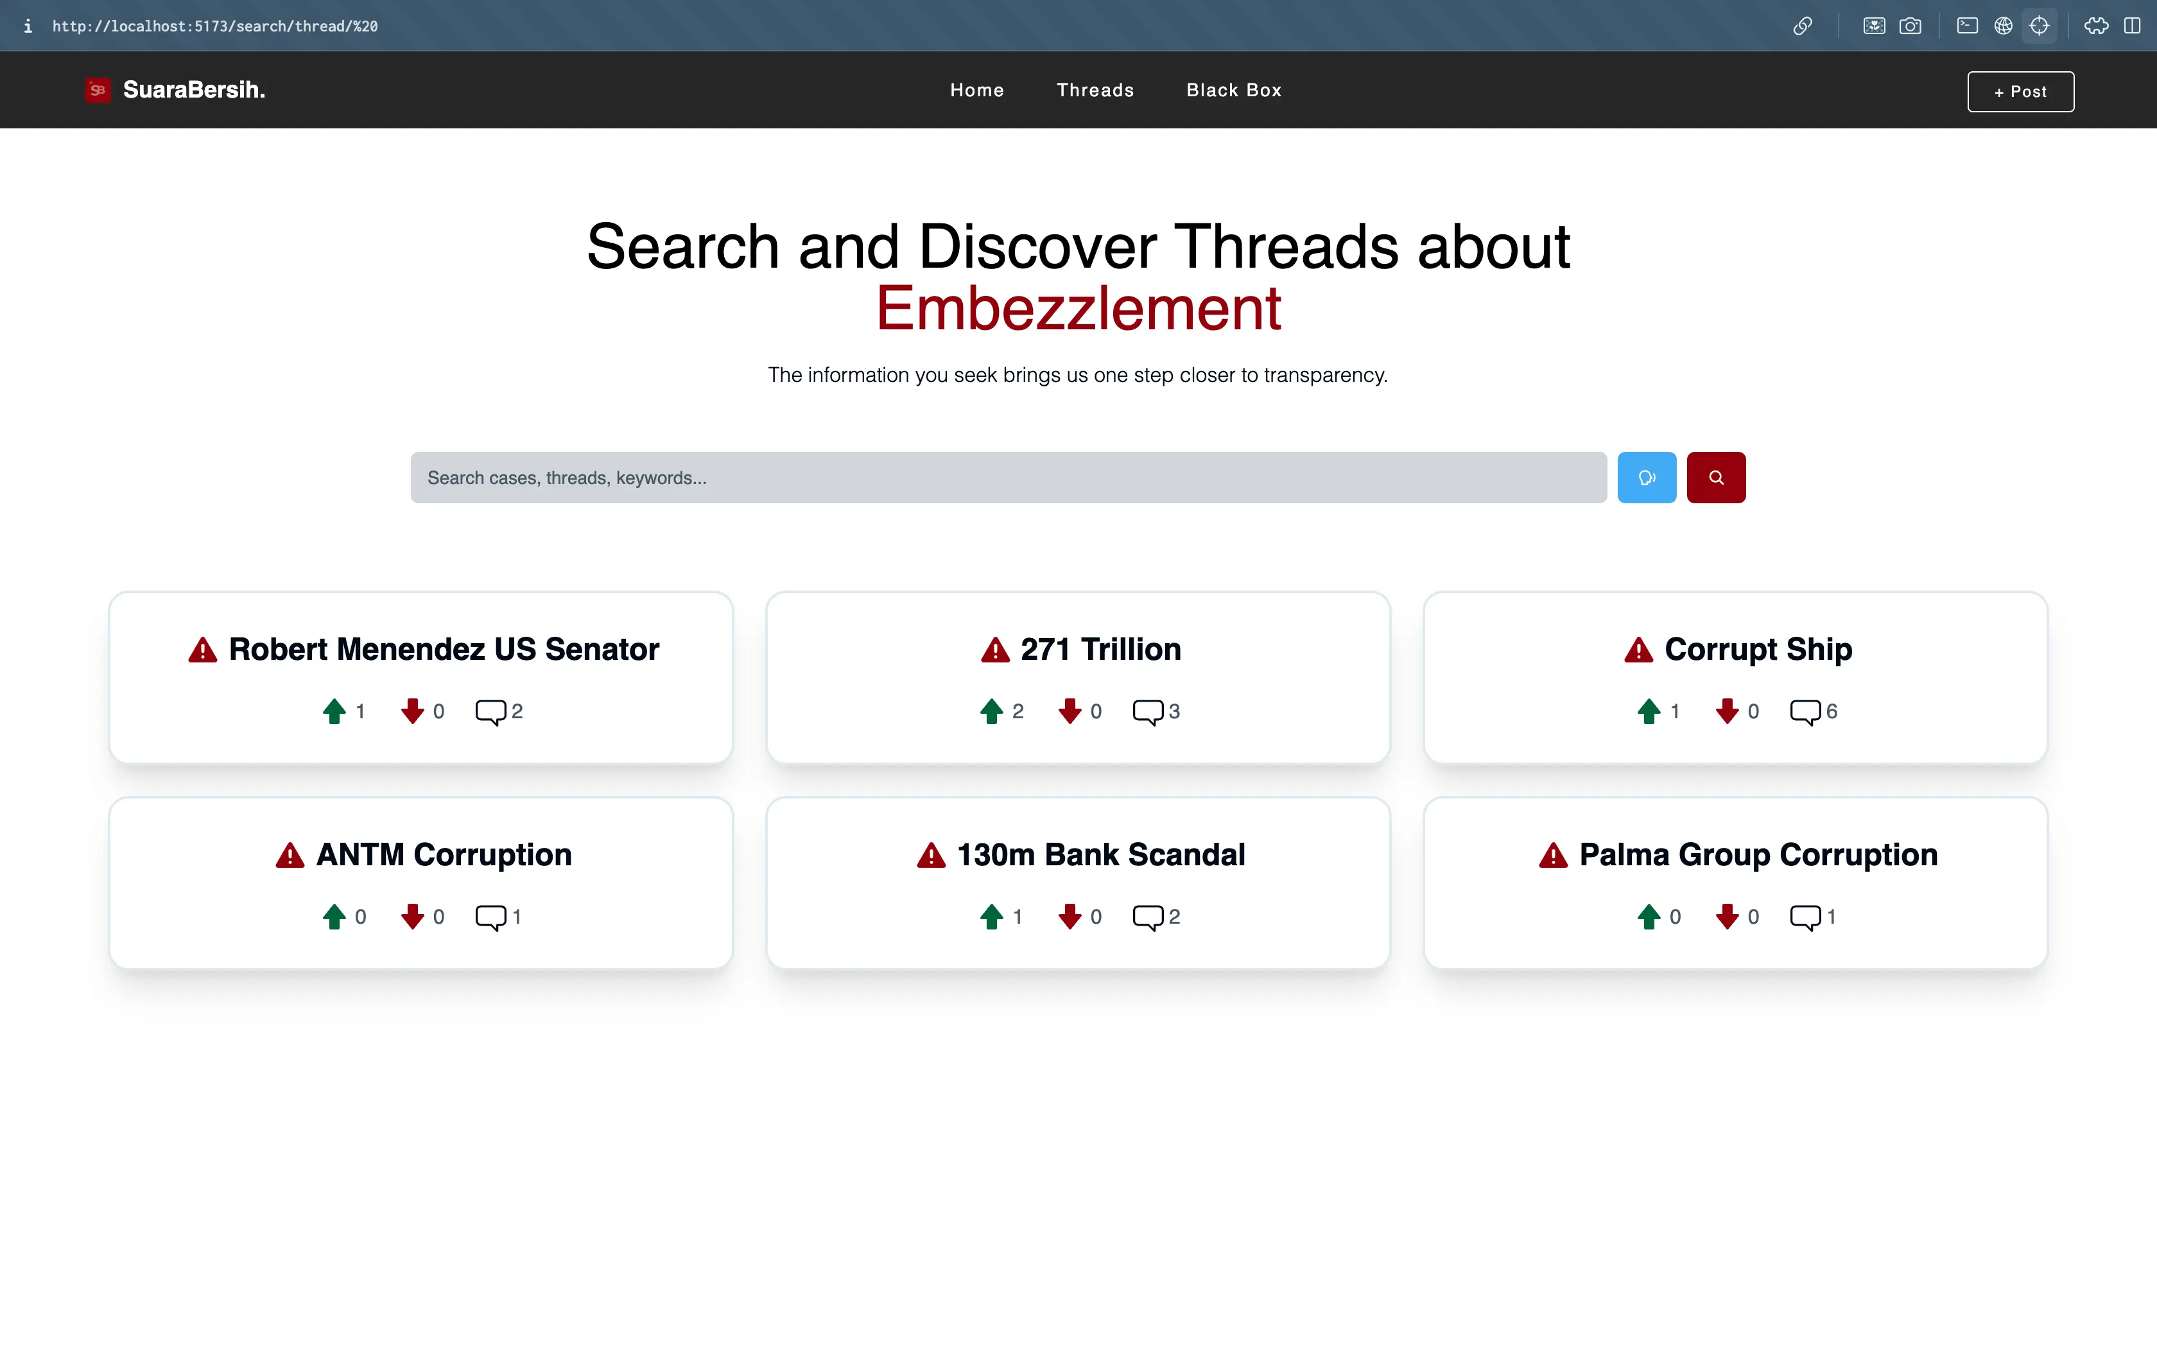Open comments on Corrupt Ship thread
Image resolution: width=2157 pixels, height=1348 pixels.
[1806, 713]
